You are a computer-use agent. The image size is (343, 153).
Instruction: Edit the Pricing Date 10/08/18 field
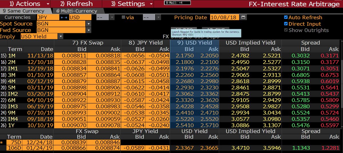(x=225, y=17)
